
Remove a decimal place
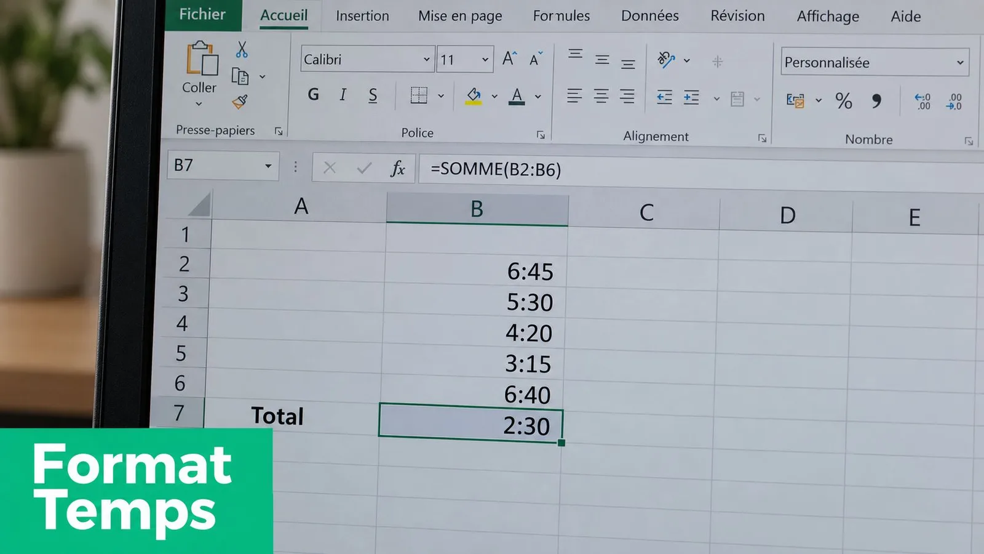pos(954,102)
